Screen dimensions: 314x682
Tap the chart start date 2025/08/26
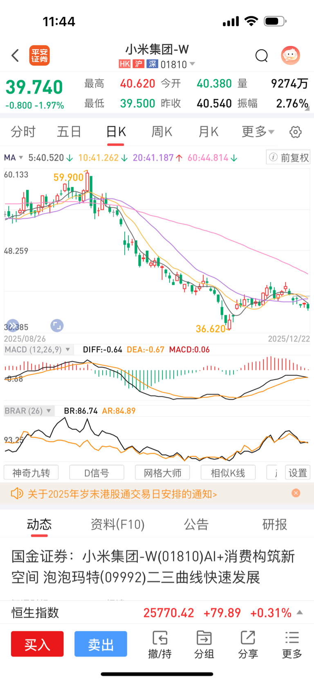(25, 339)
